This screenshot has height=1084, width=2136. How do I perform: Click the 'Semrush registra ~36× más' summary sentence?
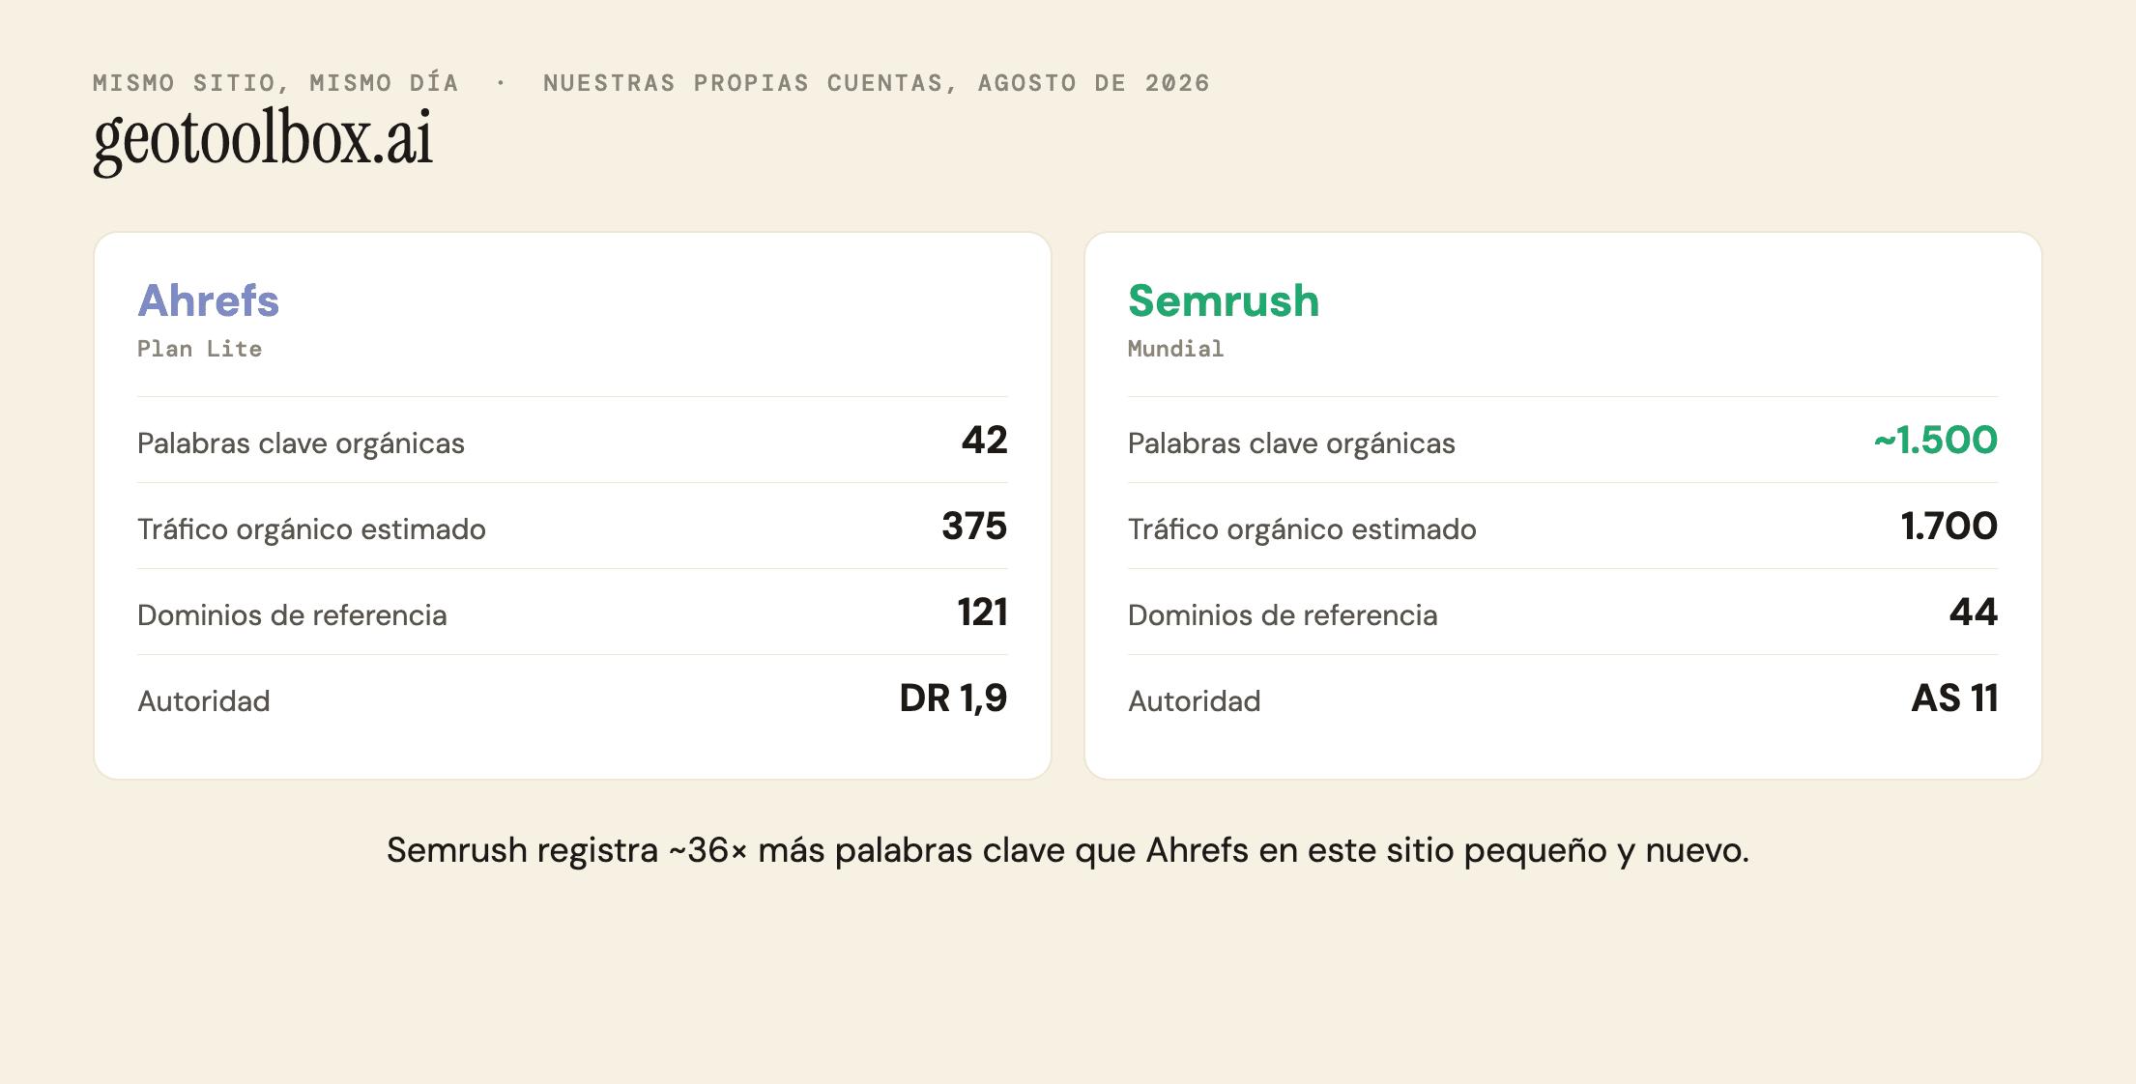point(1068,851)
